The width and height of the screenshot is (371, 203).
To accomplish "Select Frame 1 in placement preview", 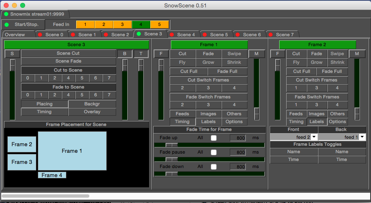I will coord(72,151).
